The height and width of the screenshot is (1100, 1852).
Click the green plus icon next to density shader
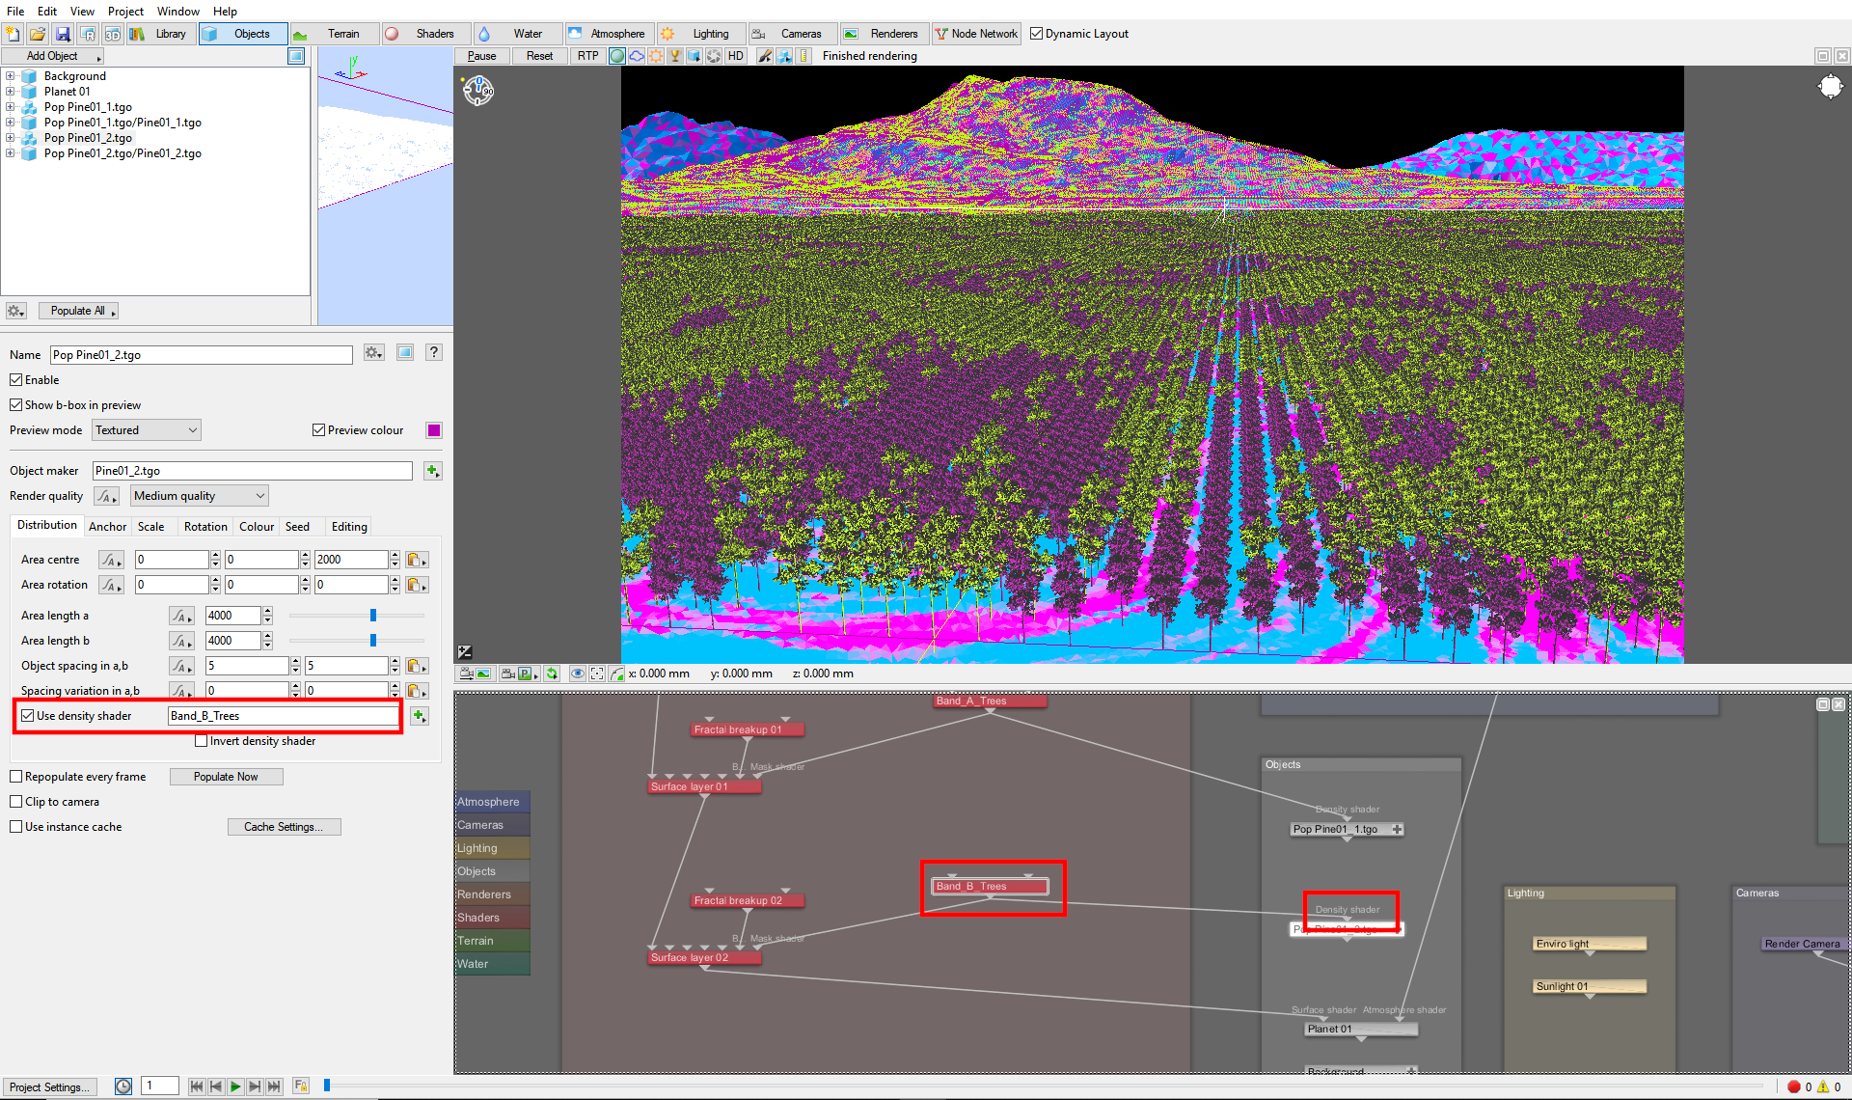(419, 716)
